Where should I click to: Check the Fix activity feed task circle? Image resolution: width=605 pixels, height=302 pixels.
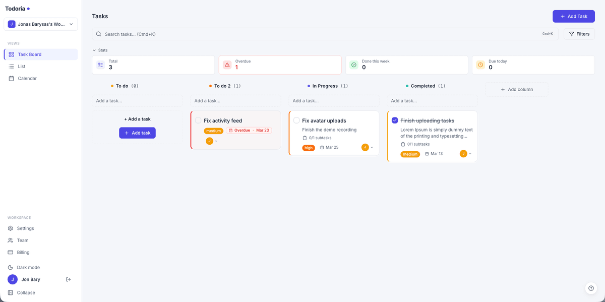(198, 120)
